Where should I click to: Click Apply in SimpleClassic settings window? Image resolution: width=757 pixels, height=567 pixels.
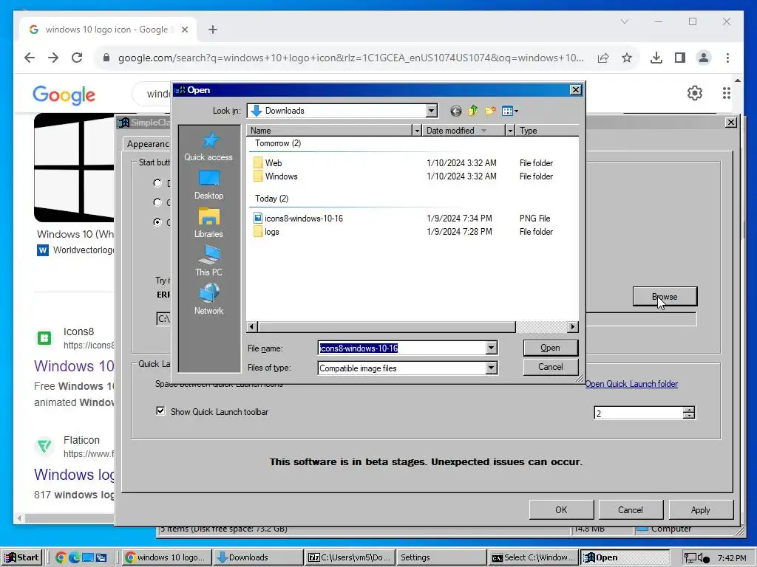(700, 510)
